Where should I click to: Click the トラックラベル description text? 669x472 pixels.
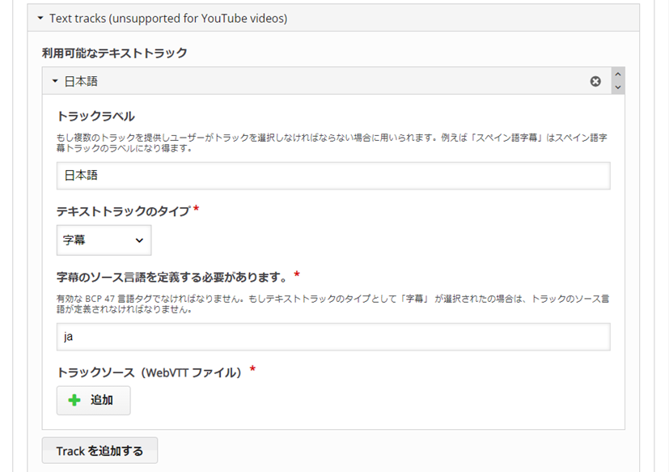[x=332, y=142]
